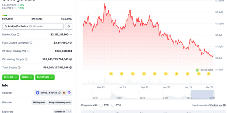The image size is (227, 113).
Task: Click the Ethereum logo in contract pill
Action: 38,93
